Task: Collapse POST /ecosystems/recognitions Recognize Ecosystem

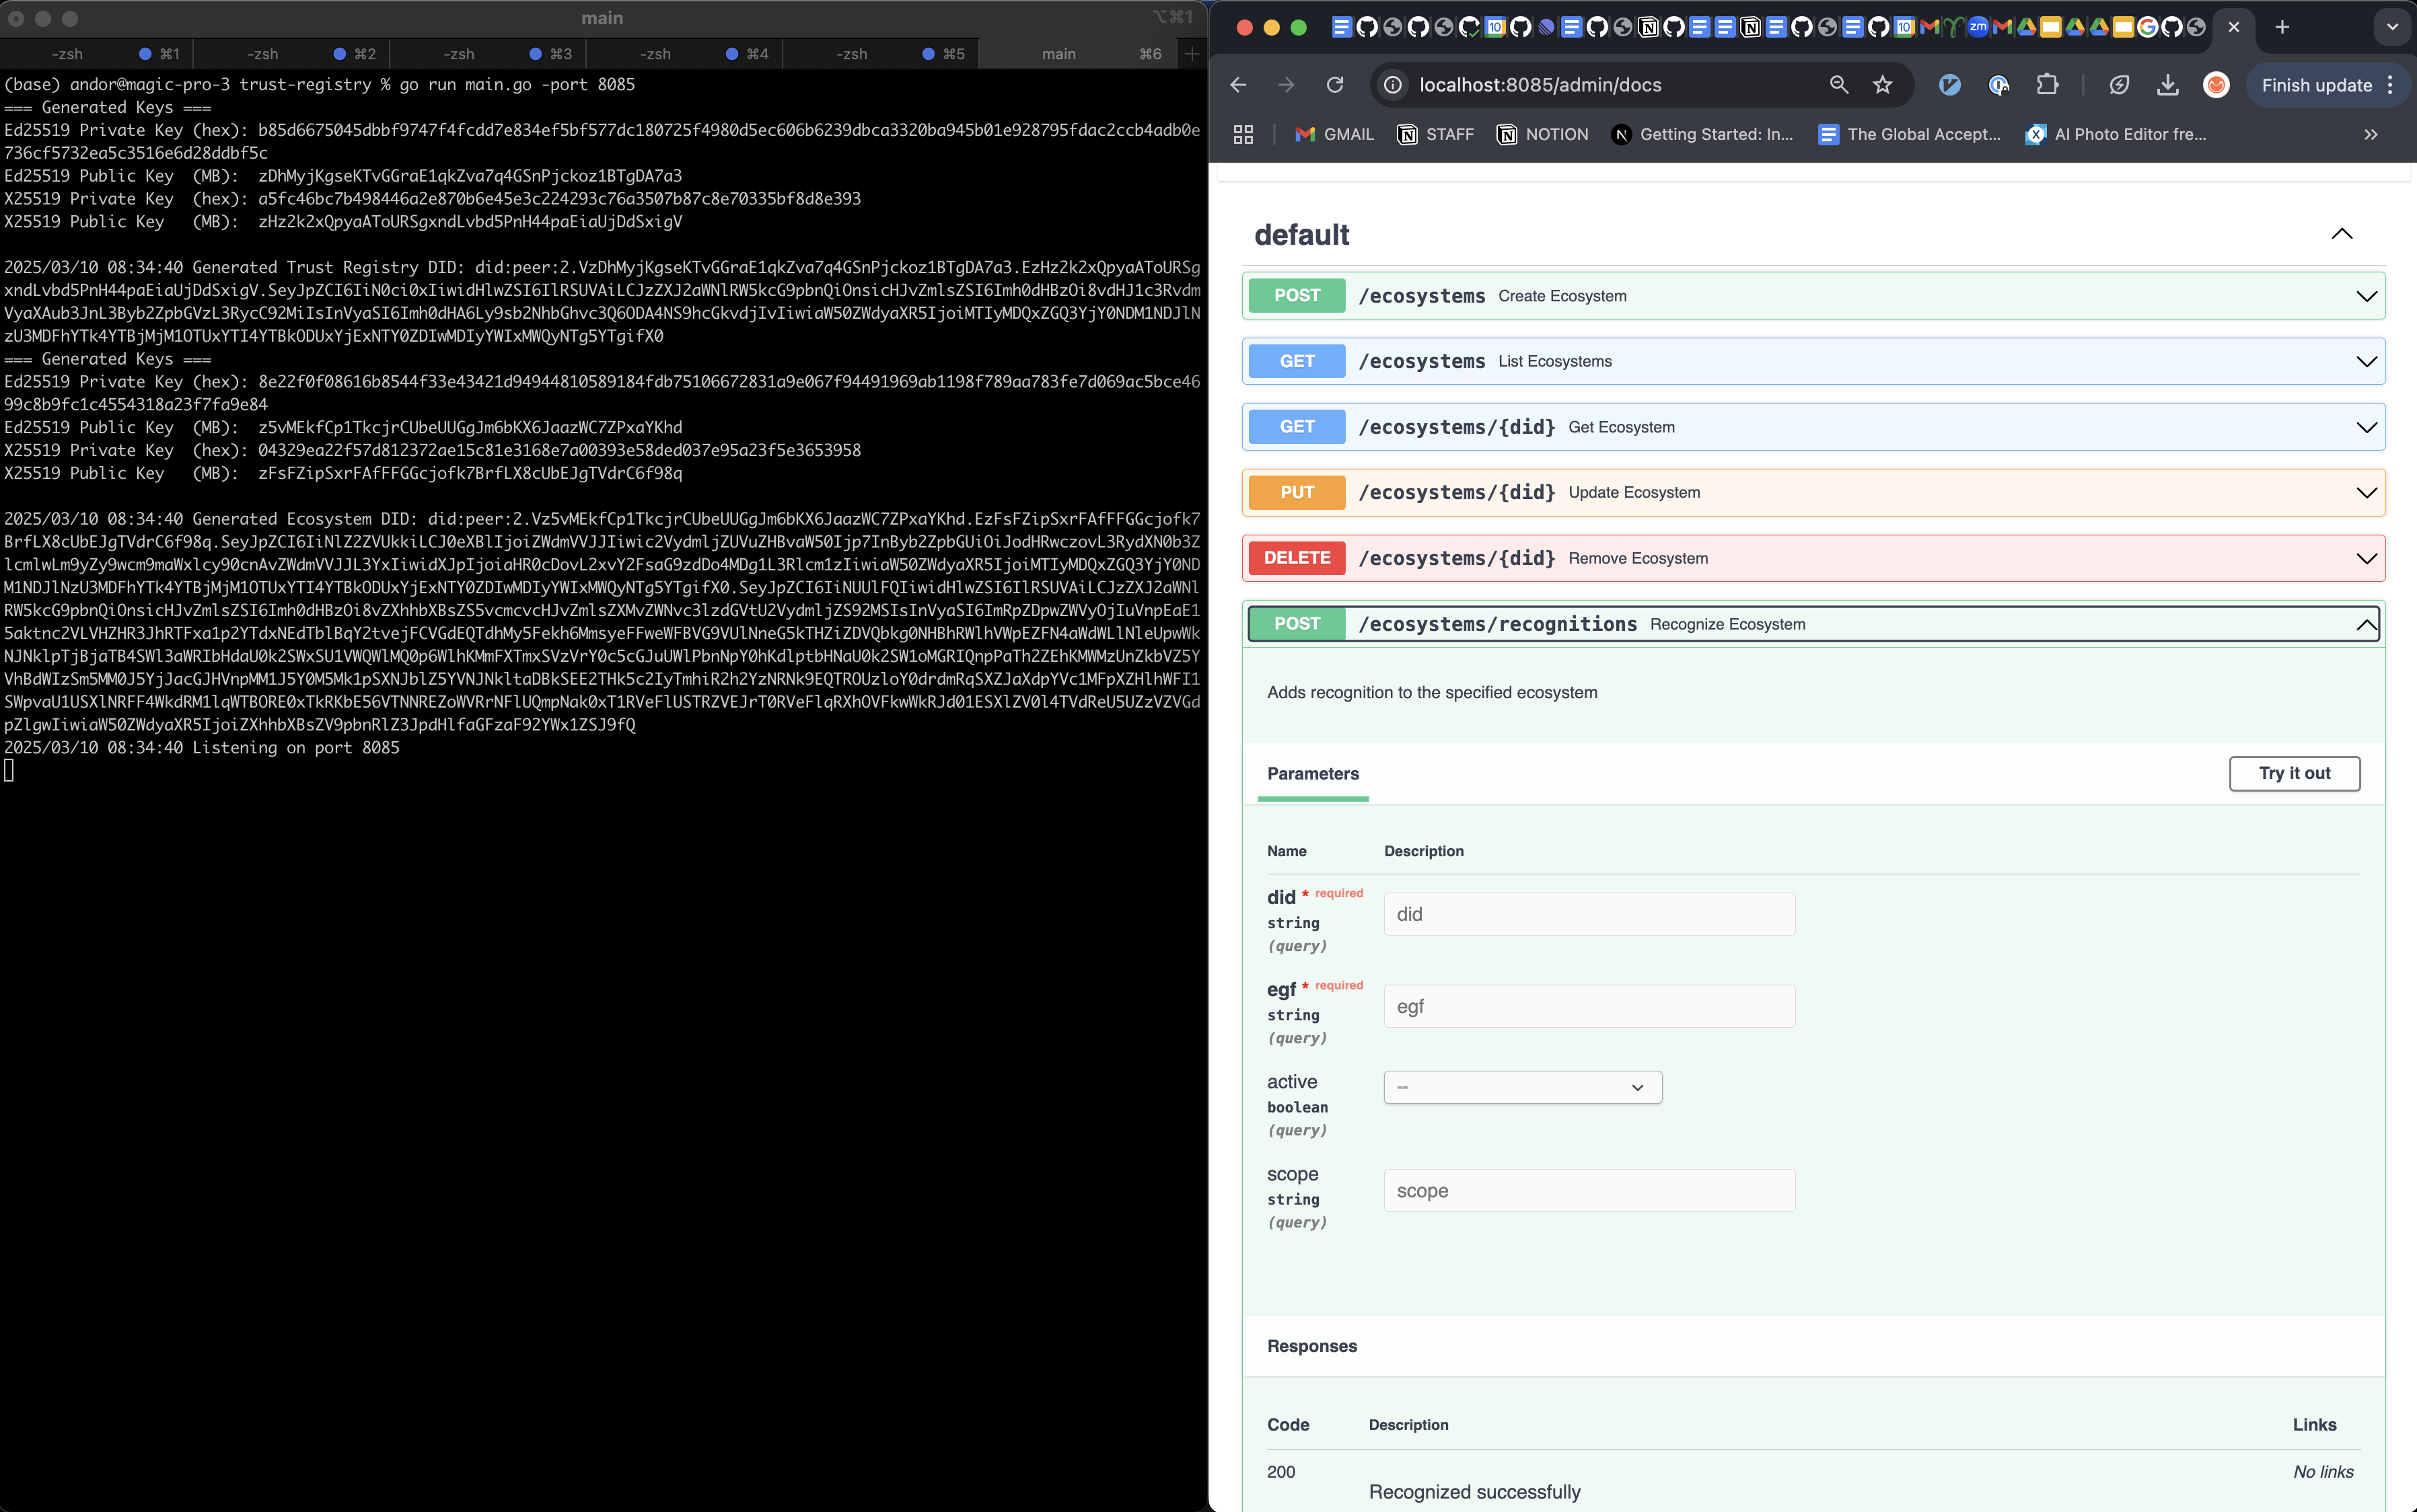Action: [1813, 624]
